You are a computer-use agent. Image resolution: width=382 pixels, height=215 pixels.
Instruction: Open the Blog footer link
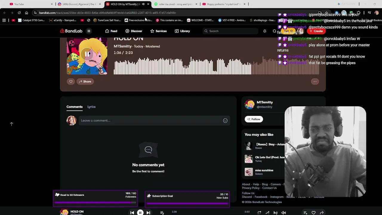265,184
